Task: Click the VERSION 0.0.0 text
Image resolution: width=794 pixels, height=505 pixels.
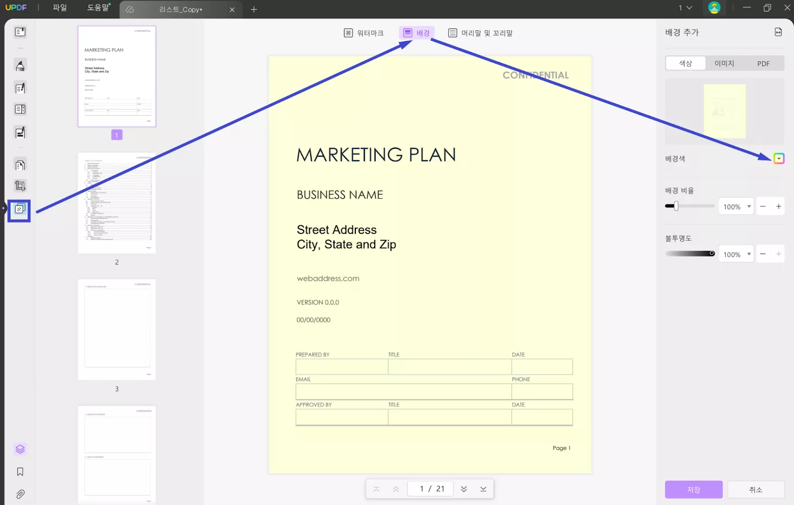Action: [318, 303]
